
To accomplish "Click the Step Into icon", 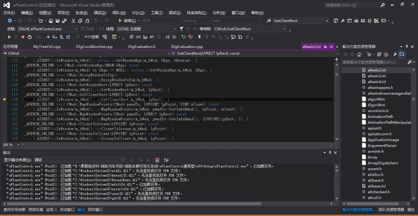I will (x=55, y=37).
